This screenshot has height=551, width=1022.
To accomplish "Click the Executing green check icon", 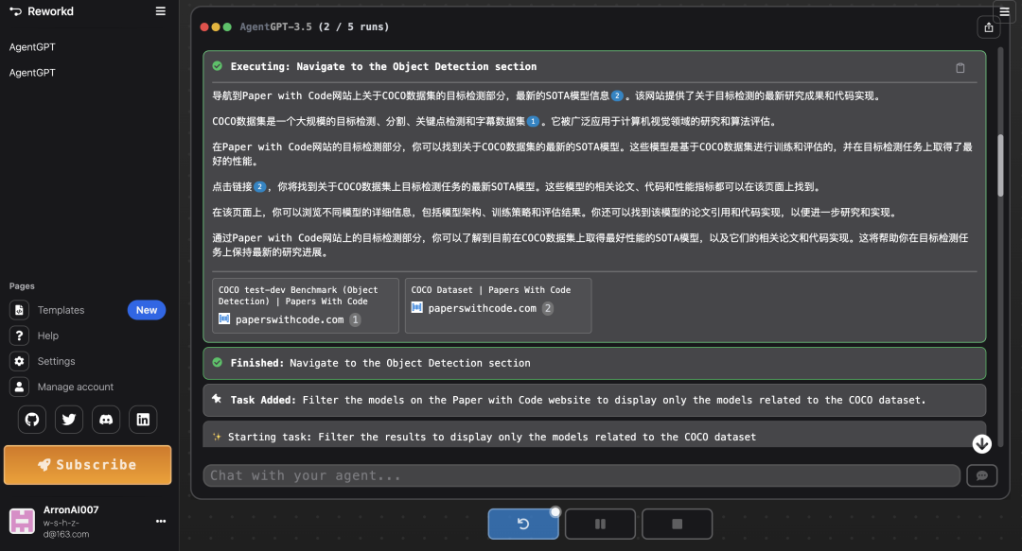I will tap(217, 66).
